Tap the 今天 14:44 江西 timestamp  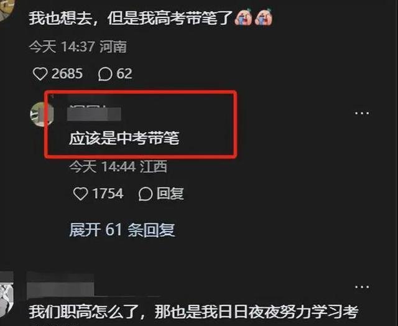(x=118, y=167)
